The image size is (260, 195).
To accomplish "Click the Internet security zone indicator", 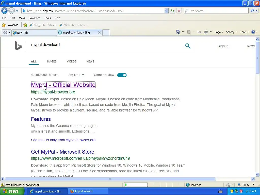I will coord(193,185).
